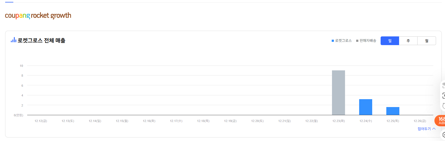Switch to the 월 (monthly) view
This screenshot has height=141, width=445.
427,41
